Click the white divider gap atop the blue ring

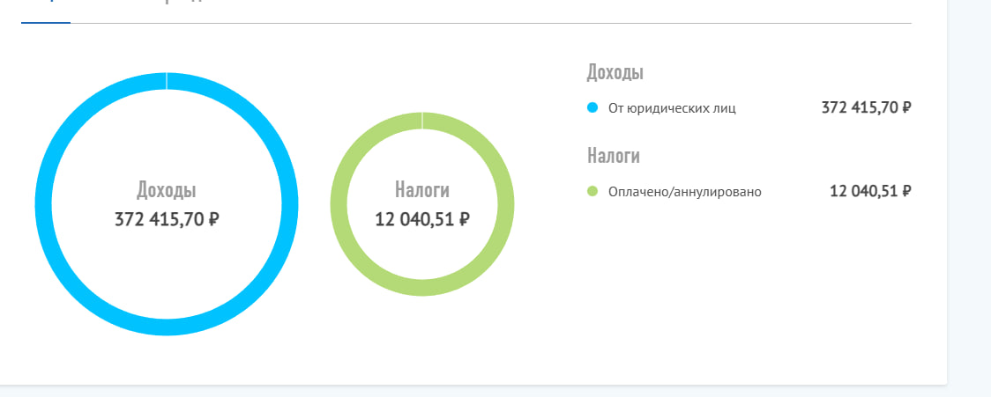click(167, 81)
